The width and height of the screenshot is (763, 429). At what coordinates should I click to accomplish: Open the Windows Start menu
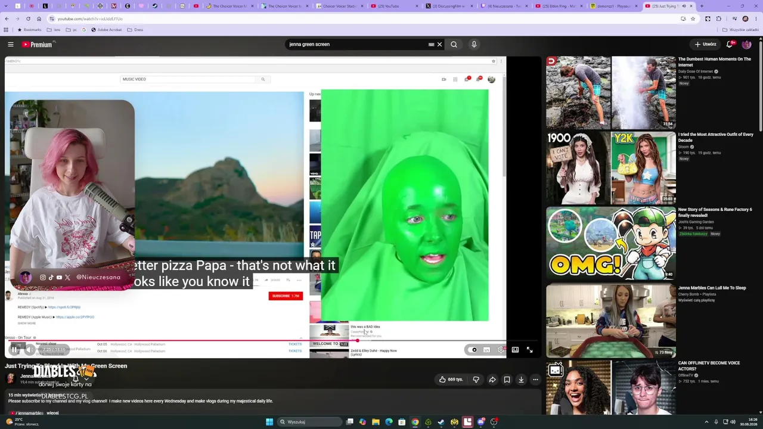[x=269, y=422]
